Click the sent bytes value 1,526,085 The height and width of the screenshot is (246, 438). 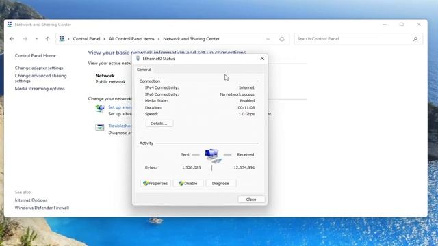click(192, 167)
